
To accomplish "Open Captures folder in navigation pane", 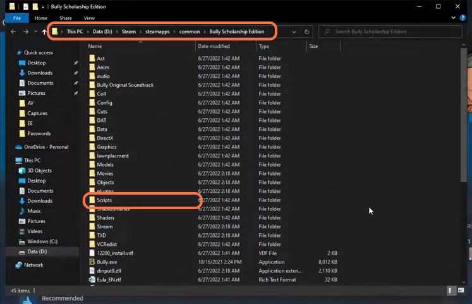I will point(37,113).
